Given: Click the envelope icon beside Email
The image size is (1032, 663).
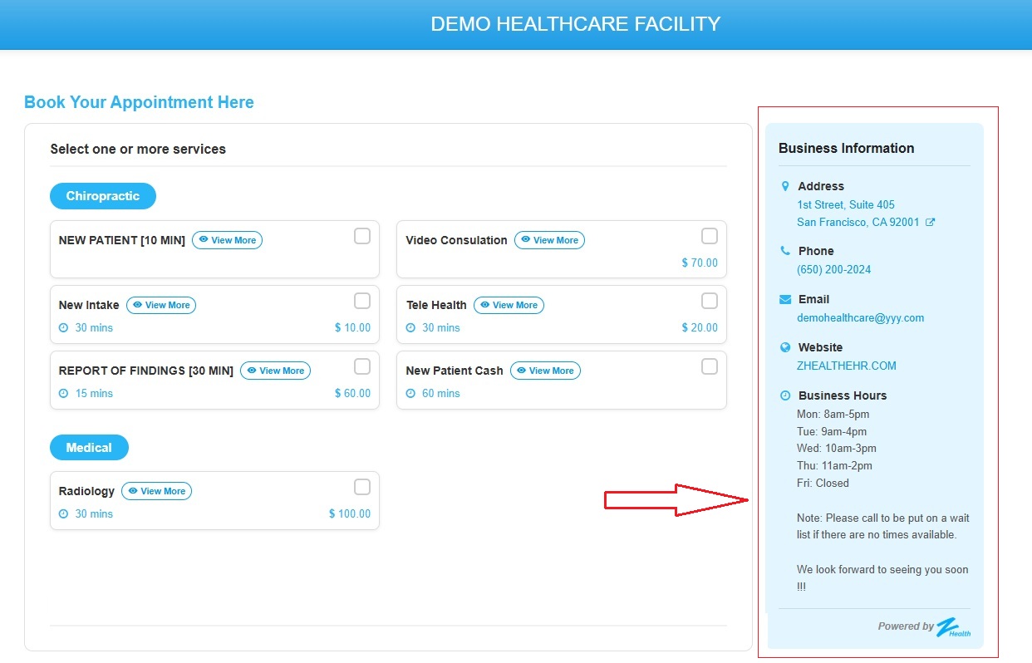Looking at the screenshot, I should click(785, 299).
